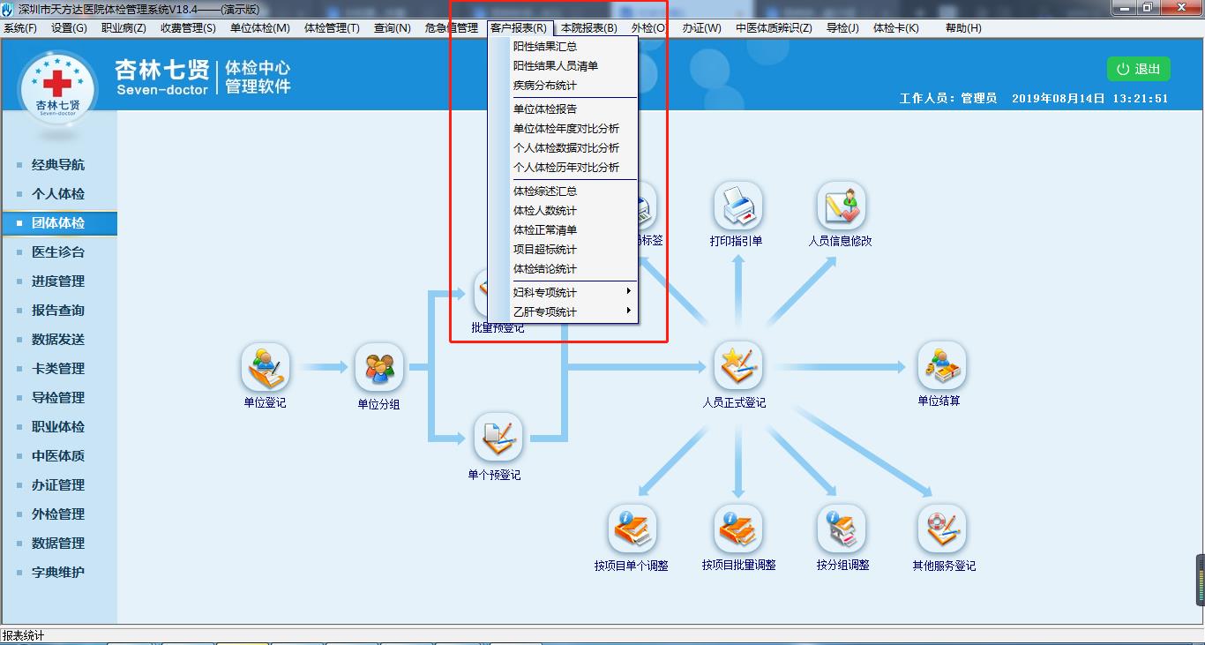Open the 按分组调整 icon
The width and height of the screenshot is (1205, 645).
tap(842, 529)
